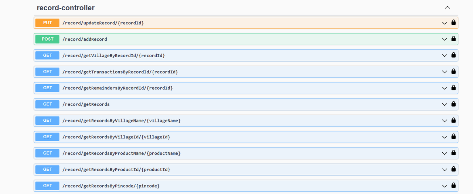Expand getRemaindersByRecordId with its chevron

[x=445, y=88]
